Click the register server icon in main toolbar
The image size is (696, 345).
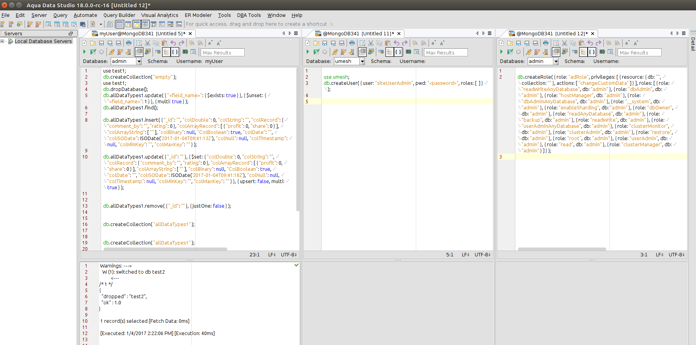pyautogui.click(x=3, y=24)
